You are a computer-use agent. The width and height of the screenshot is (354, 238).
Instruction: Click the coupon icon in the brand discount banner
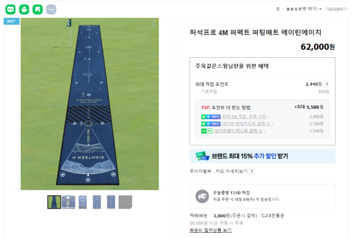[x=202, y=156]
